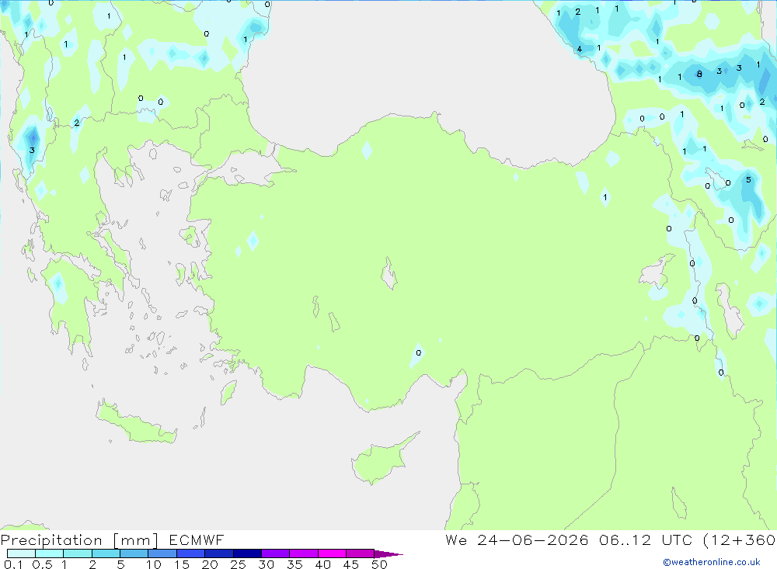This screenshot has width=777, height=569.
Task: Click the 'We 24-06-2026' date text
Action: 517,540
